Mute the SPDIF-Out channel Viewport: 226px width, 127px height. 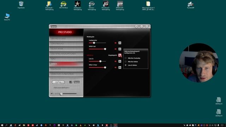click(x=115, y=49)
